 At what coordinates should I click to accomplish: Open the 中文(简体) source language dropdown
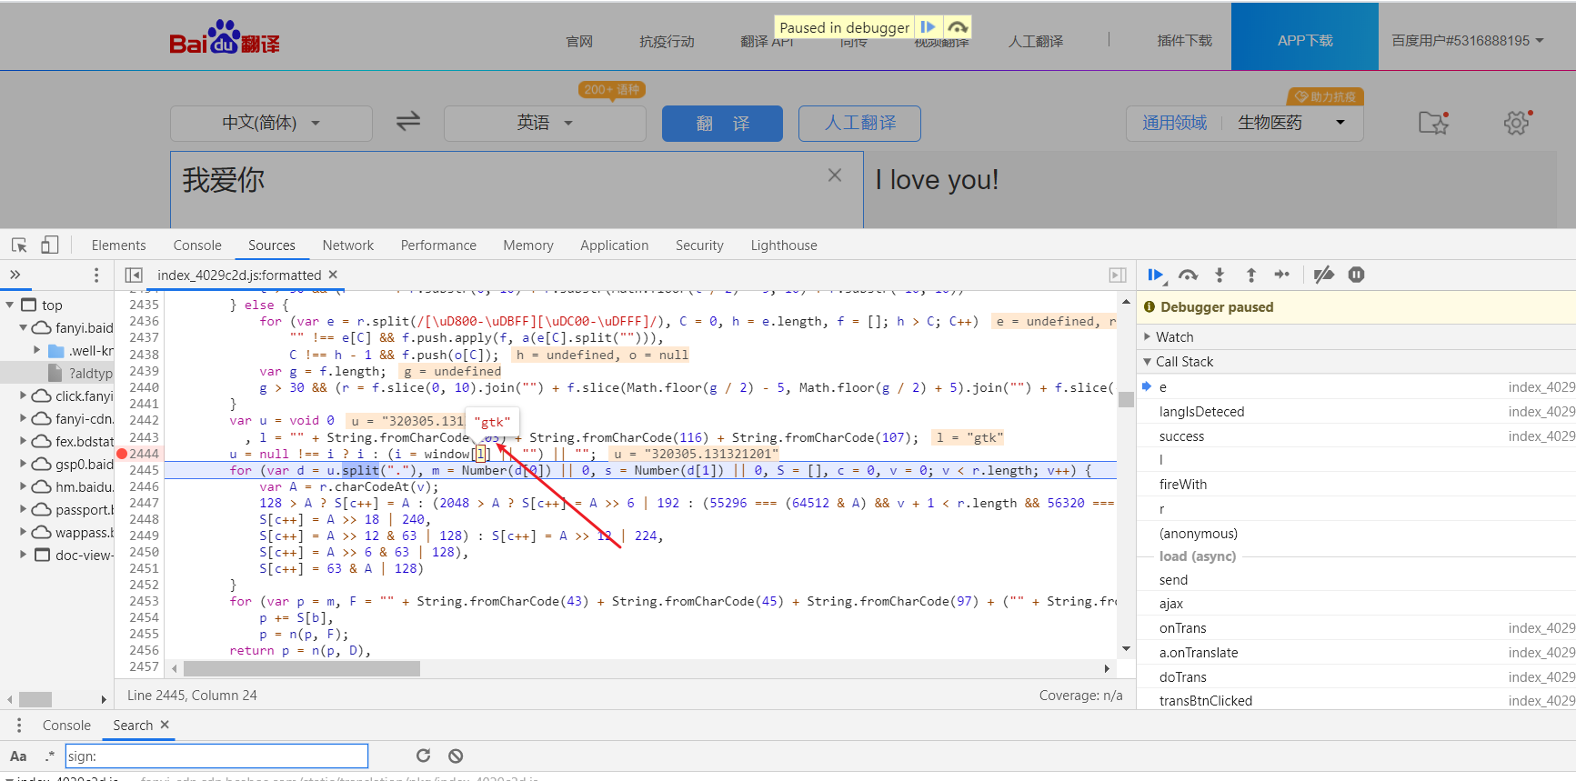click(x=271, y=123)
